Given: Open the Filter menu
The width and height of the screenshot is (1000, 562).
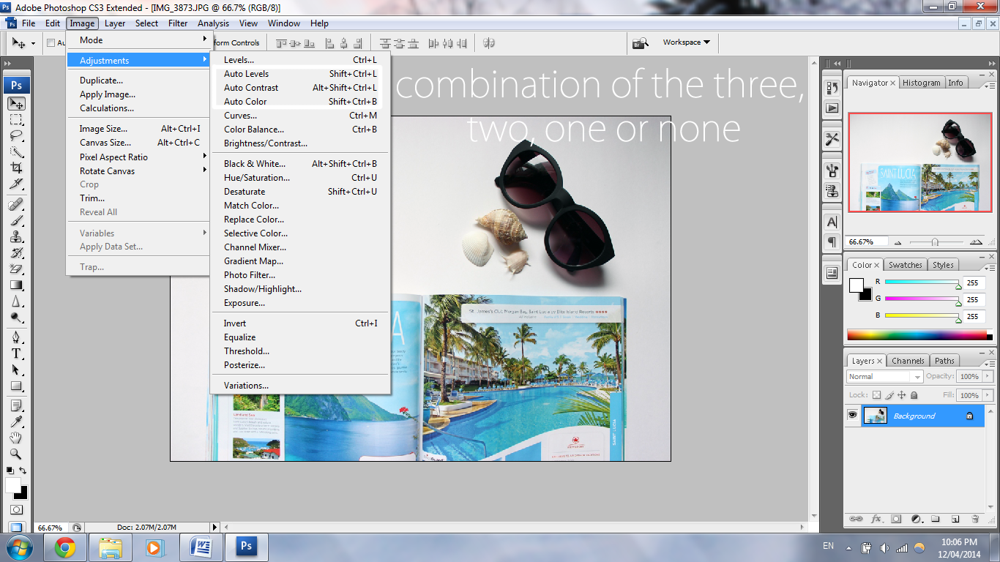Looking at the screenshot, I should pyautogui.click(x=178, y=23).
